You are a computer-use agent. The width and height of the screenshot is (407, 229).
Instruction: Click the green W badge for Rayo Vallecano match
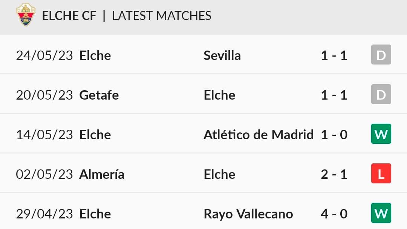pos(381,213)
